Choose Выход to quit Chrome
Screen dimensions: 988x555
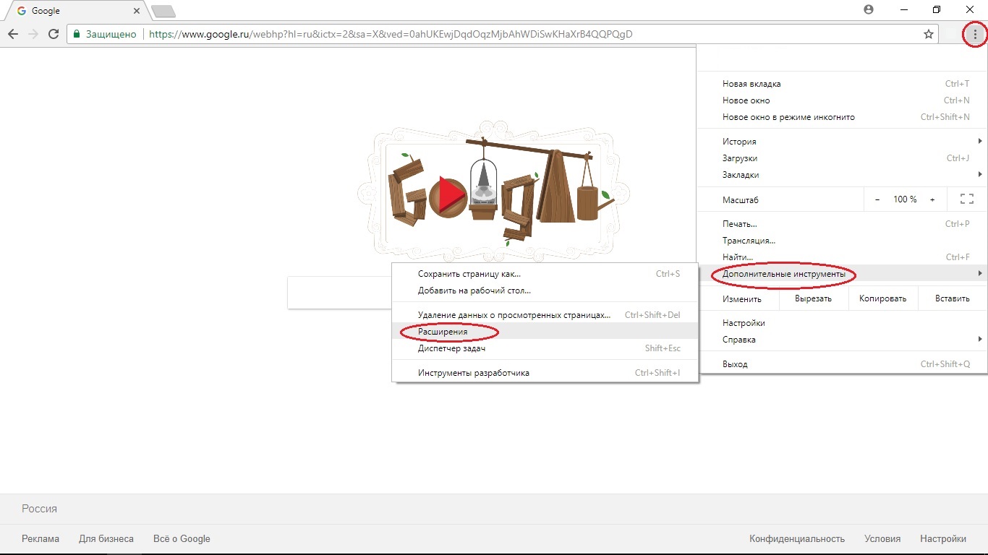[843, 364]
